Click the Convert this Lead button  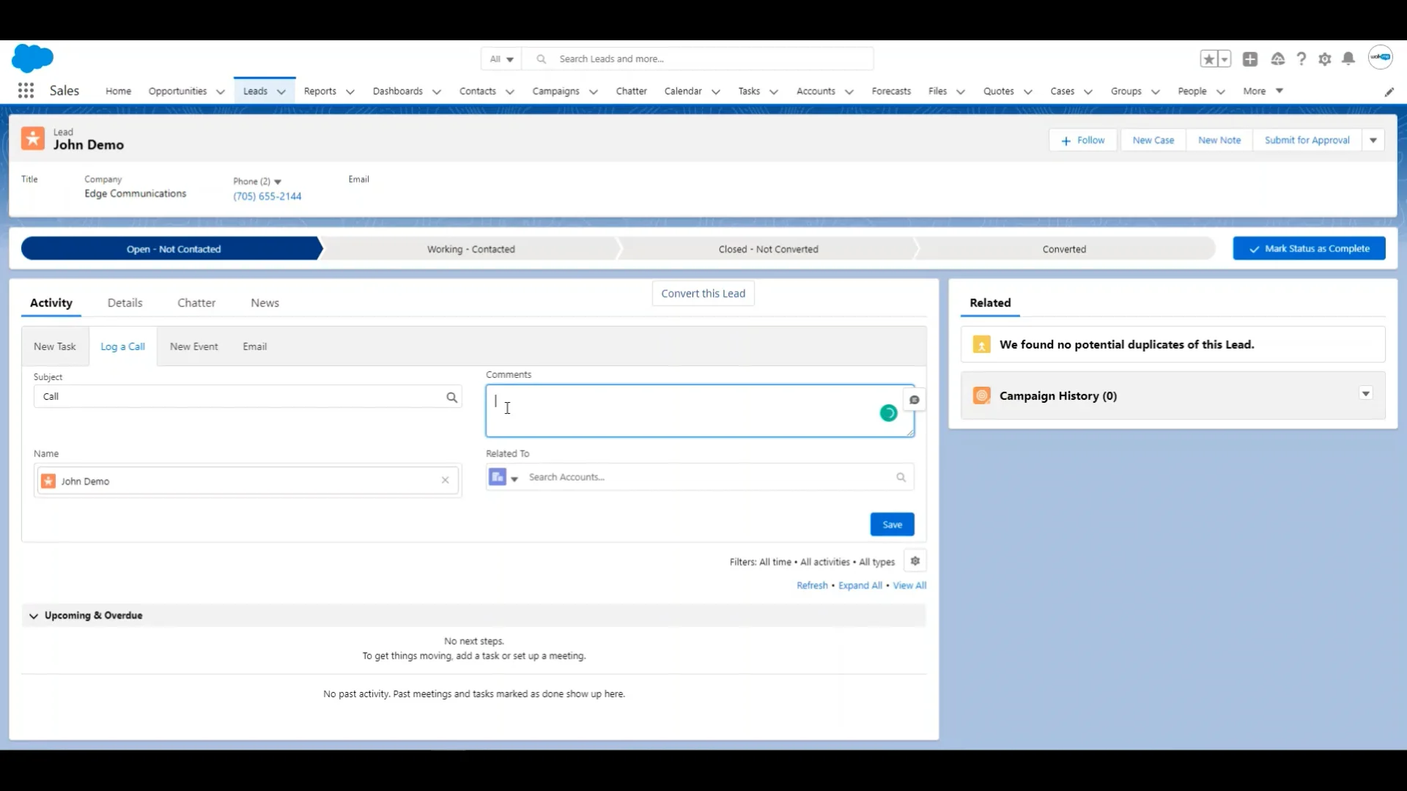point(703,293)
